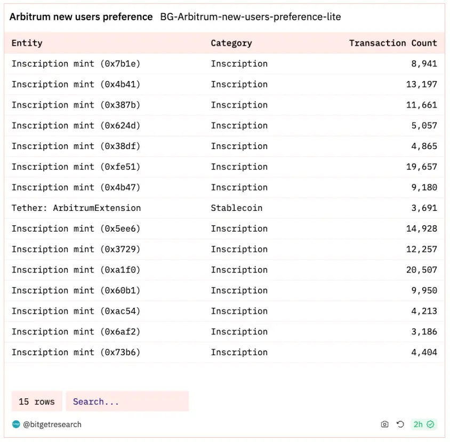Sort by Transaction Count column header
The width and height of the screenshot is (450, 442).
click(x=393, y=43)
